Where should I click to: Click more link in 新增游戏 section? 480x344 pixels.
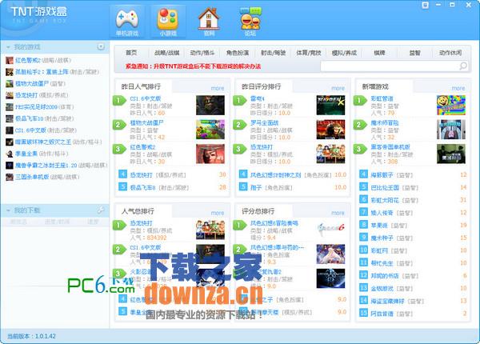click(x=458, y=88)
